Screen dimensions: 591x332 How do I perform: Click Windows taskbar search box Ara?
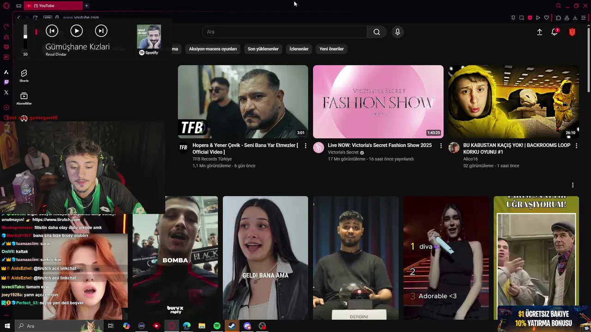(x=58, y=326)
